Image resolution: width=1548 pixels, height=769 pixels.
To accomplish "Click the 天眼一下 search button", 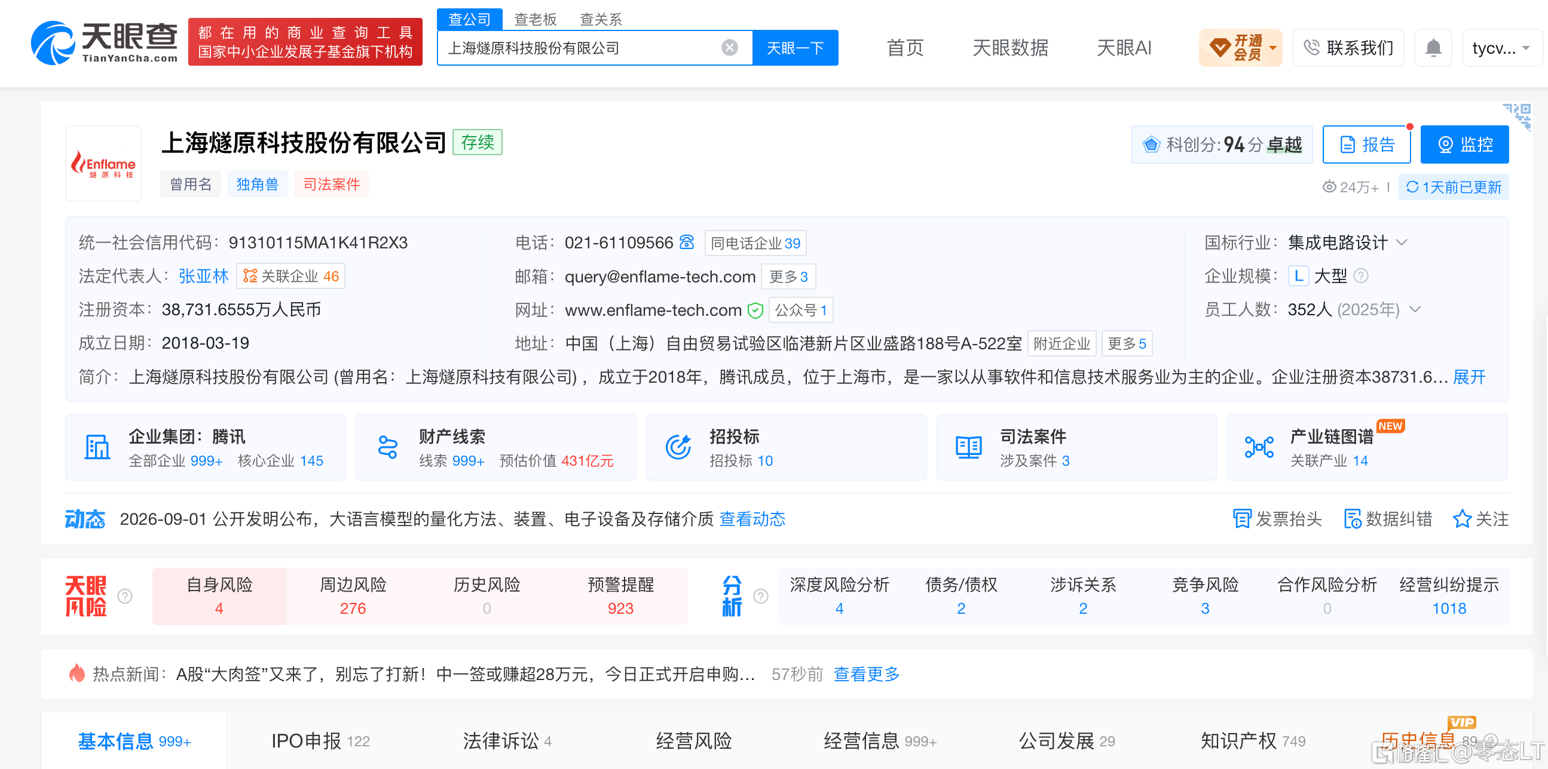I will (794, 48).
